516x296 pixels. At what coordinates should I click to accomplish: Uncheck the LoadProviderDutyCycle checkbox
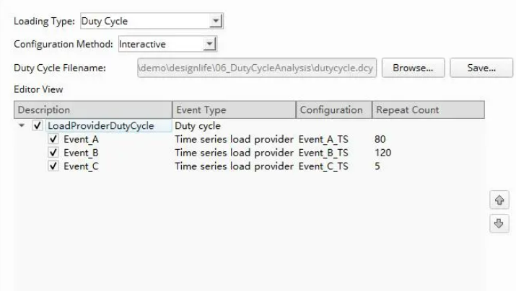[x=38, y=126]
